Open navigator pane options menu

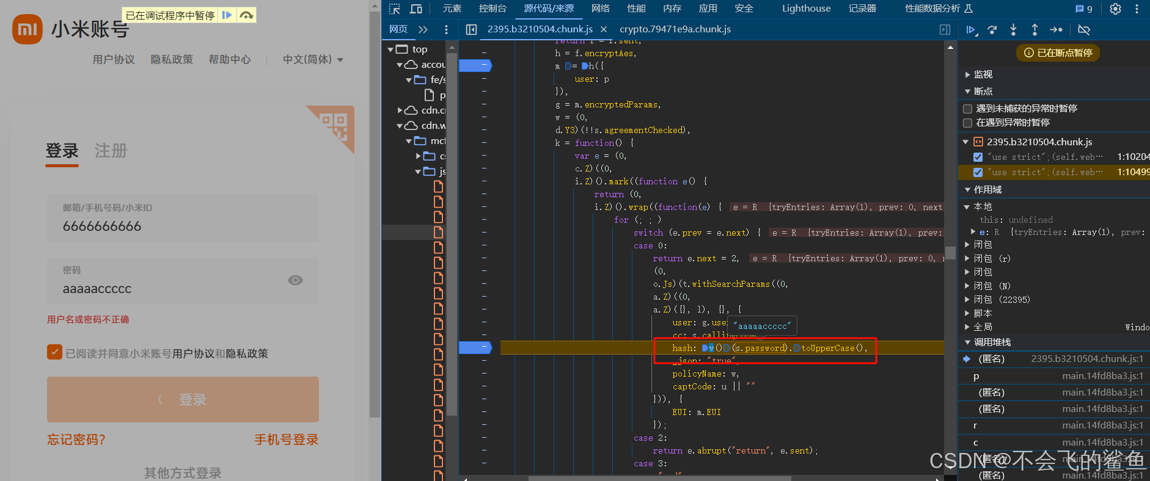[446, 29]
